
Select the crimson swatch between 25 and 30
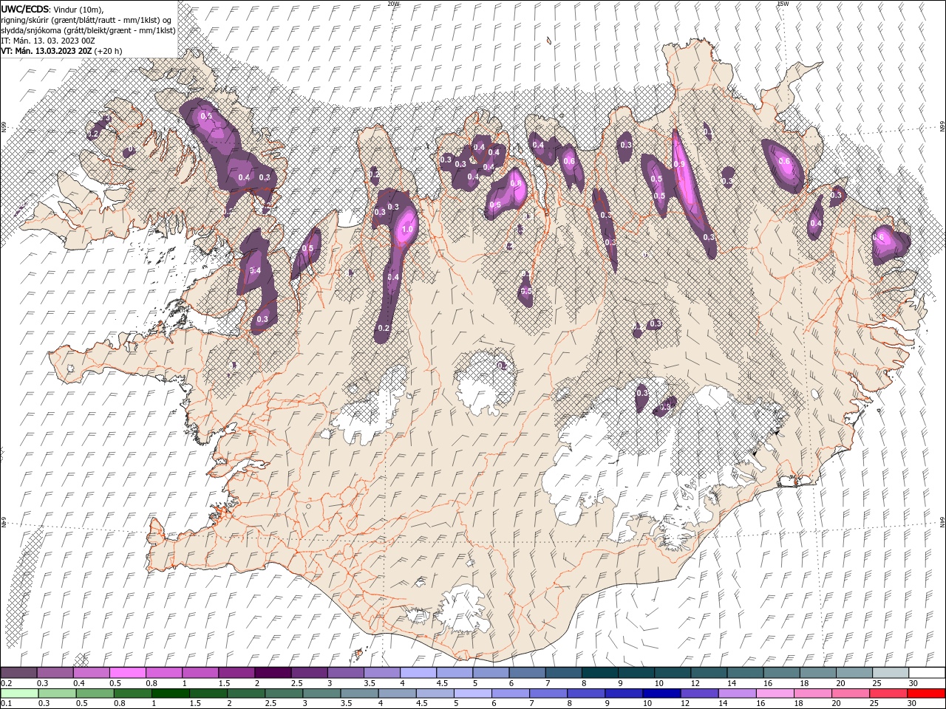887,693
